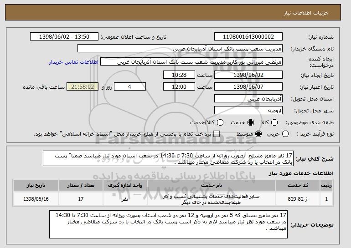Open the اطلاعات تماس خریدار link

pyautogui.click(x=74, y=62)
